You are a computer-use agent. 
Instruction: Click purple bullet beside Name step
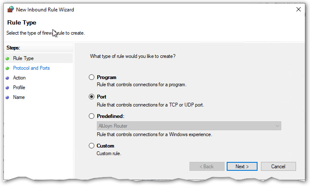[7, 97]
